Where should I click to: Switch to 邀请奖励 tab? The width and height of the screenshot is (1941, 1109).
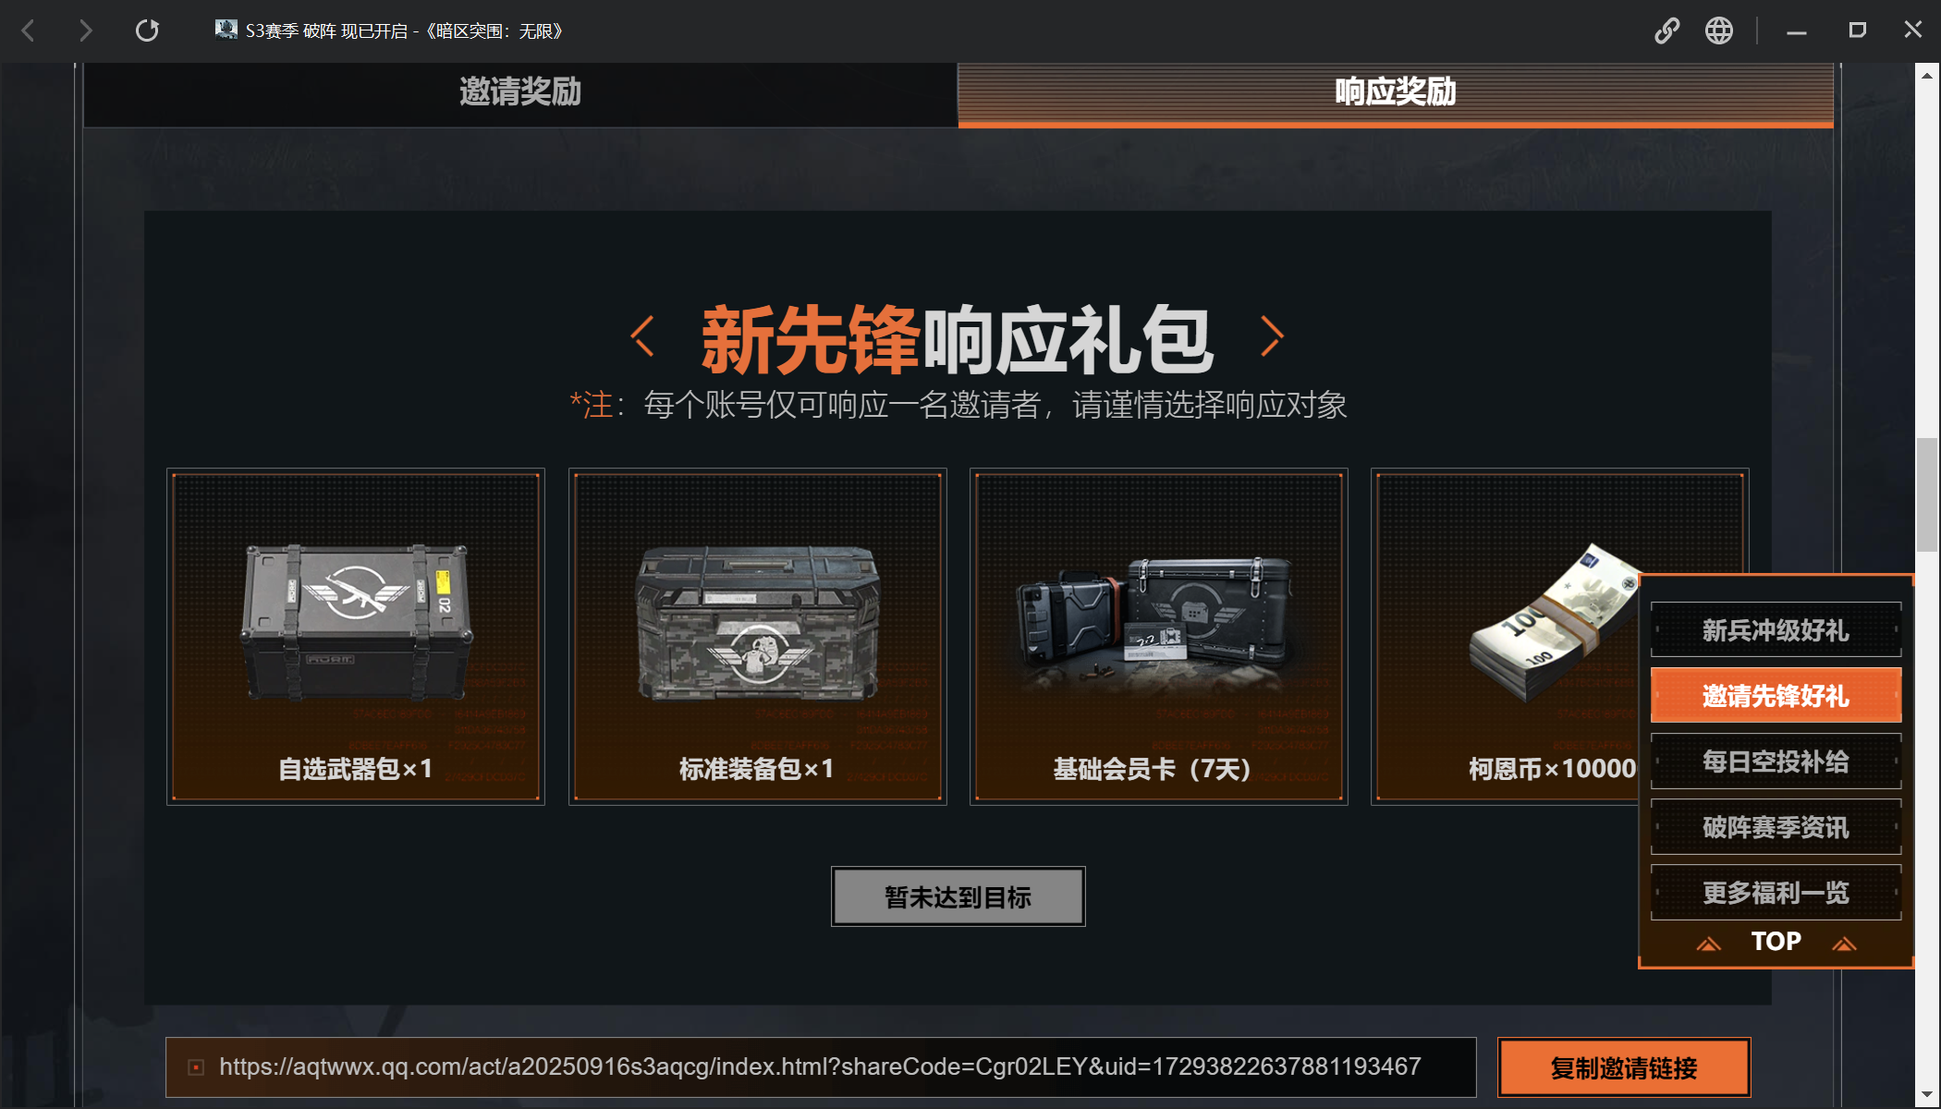coord(520,92)
